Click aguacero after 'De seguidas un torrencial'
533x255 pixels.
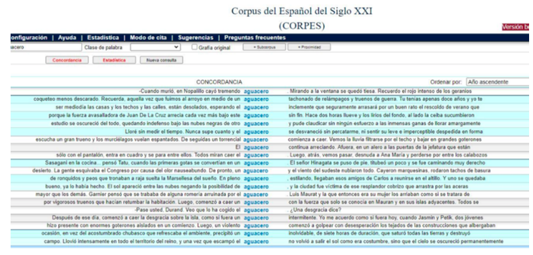pyautogui.click(x=256, y=139)
